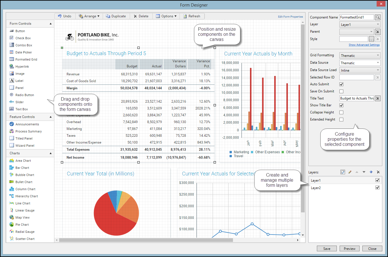Screen dimensions: 388x257
Task: Pick the Formatted Grid control icon
Action: point(12,59)
